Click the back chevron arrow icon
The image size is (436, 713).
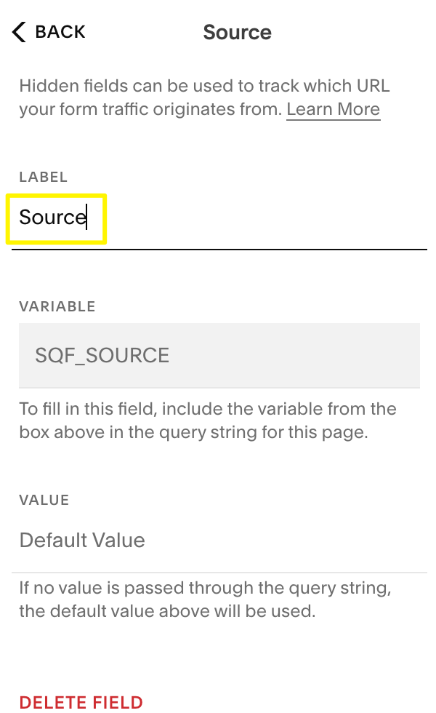19,32
